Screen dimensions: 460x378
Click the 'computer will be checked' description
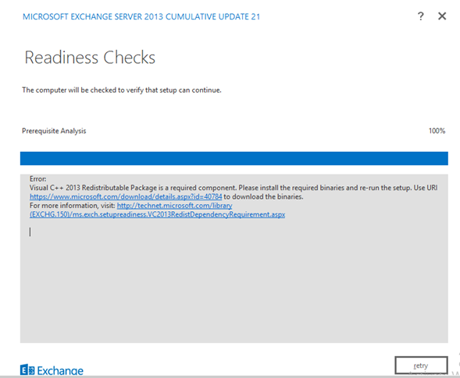pos(122,90)
